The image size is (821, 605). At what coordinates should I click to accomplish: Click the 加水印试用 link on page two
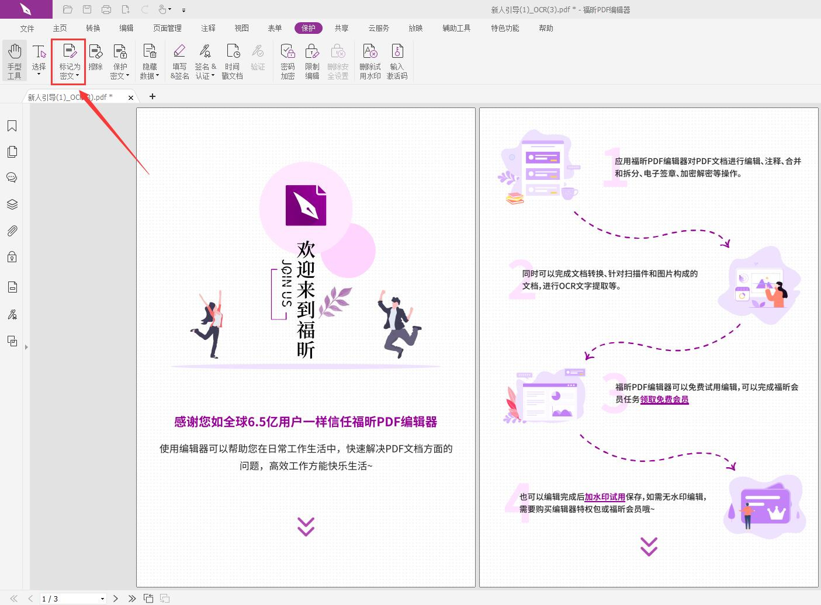coord(604,497)
